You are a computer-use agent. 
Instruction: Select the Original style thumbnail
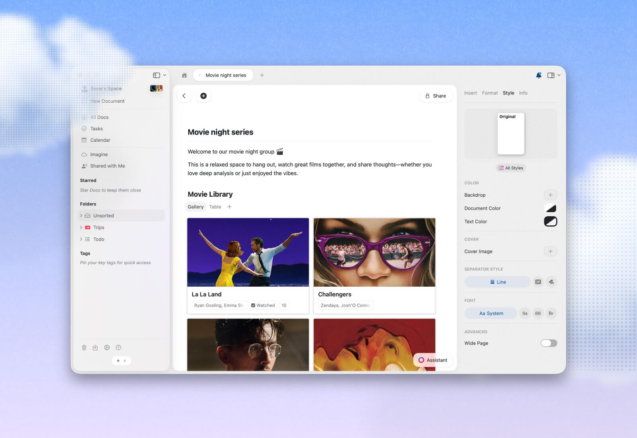511,134
